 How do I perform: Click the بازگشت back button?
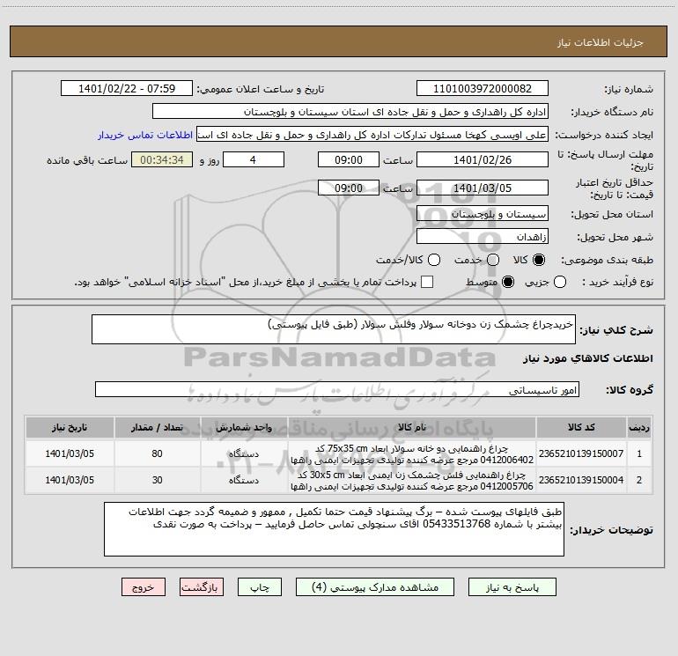click(x=202, y=587)
